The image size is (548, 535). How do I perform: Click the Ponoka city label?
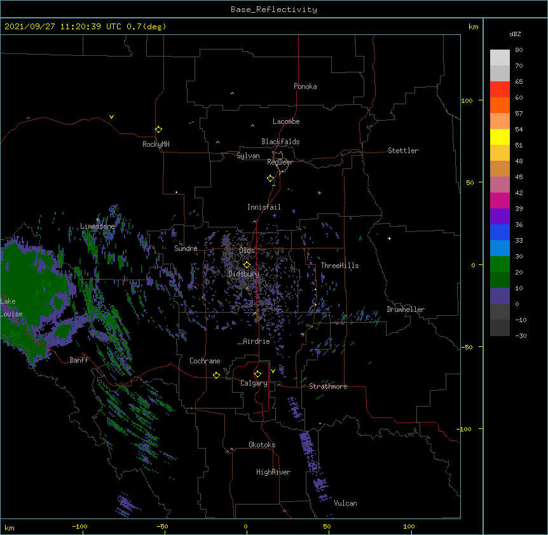click(305, 86)
